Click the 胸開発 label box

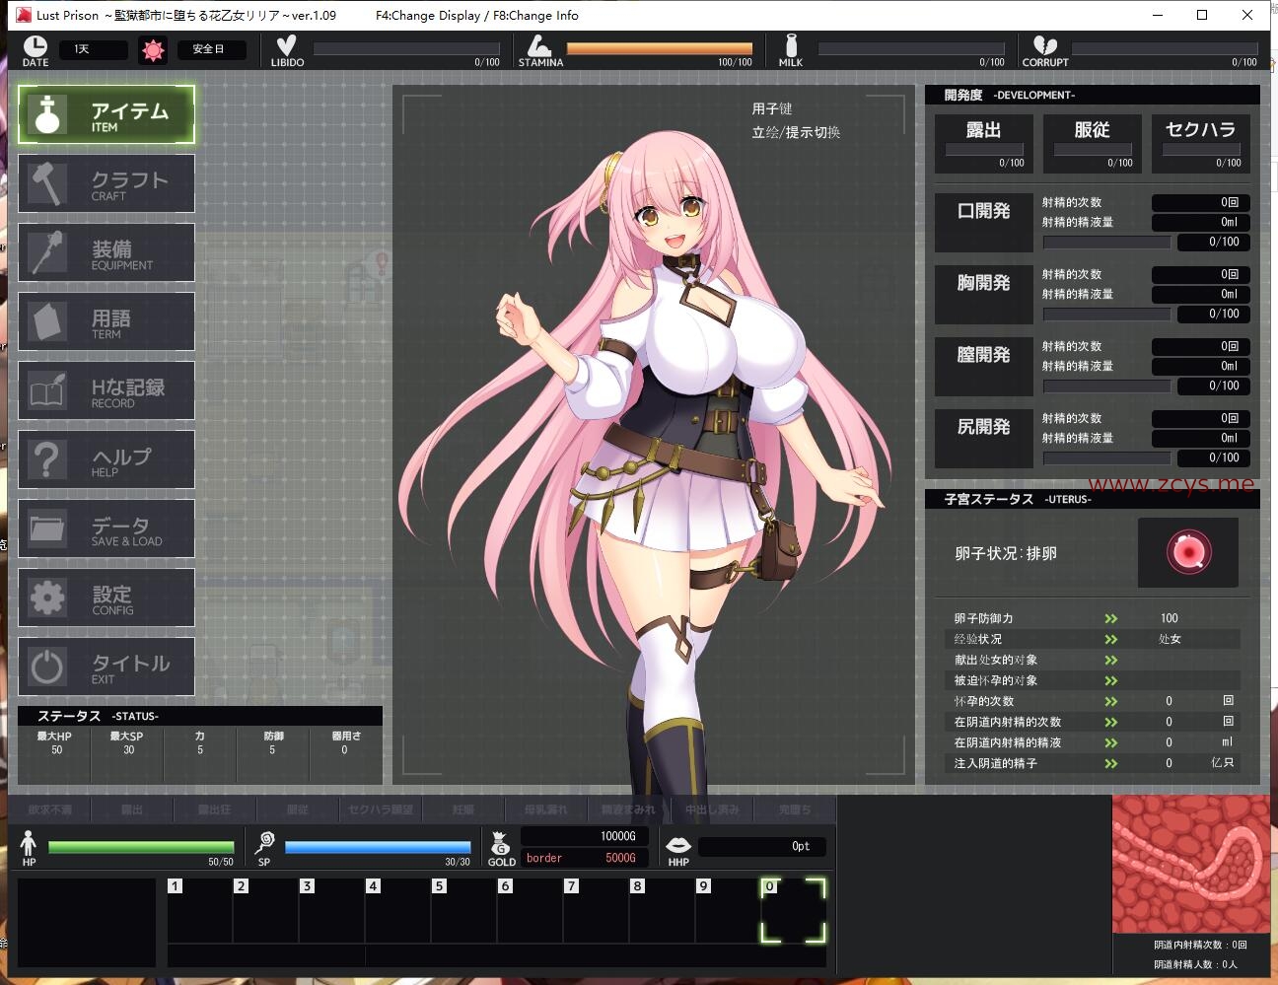coord(984,294)
